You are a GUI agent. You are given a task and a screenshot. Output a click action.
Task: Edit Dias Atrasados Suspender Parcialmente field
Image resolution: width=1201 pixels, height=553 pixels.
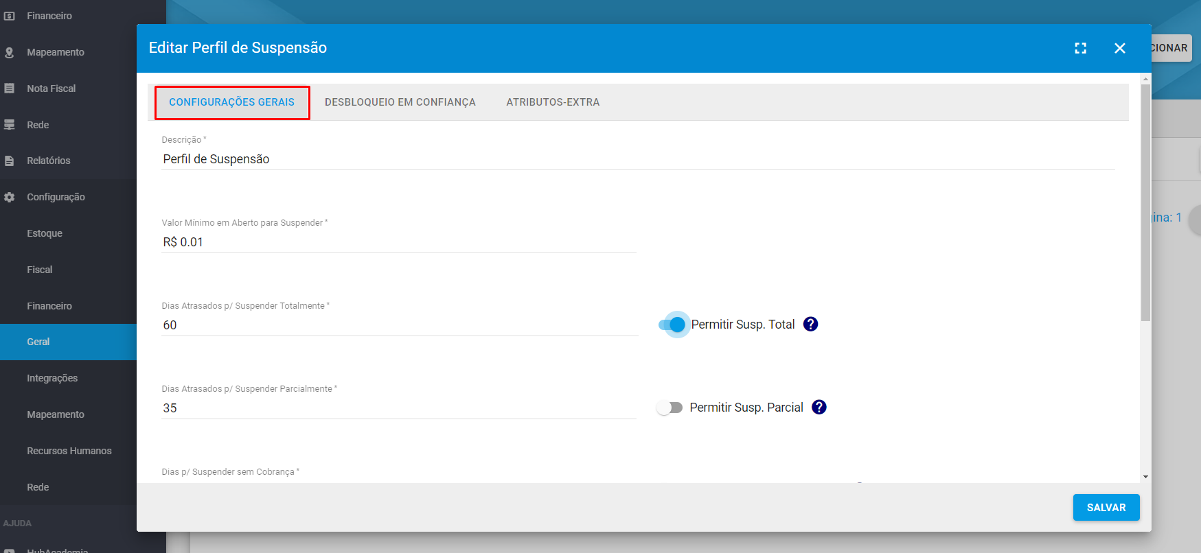coord(399,408)
